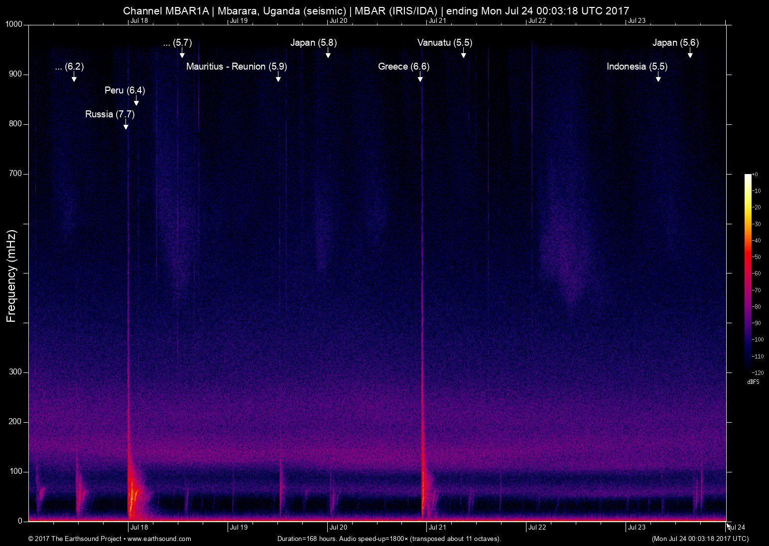Viewport: 769px width, 546px height.
Task: Click the arrow beneath Indonesia (5.5)
Action: click(658, 77)
